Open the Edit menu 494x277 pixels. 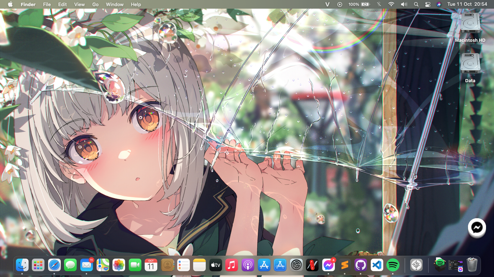tap(63, 4)
